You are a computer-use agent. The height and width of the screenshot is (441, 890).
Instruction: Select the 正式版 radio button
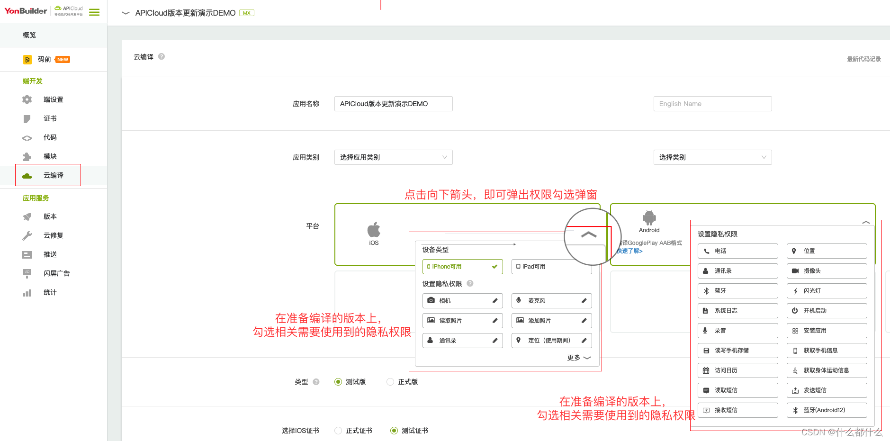[x=390, y=382]
